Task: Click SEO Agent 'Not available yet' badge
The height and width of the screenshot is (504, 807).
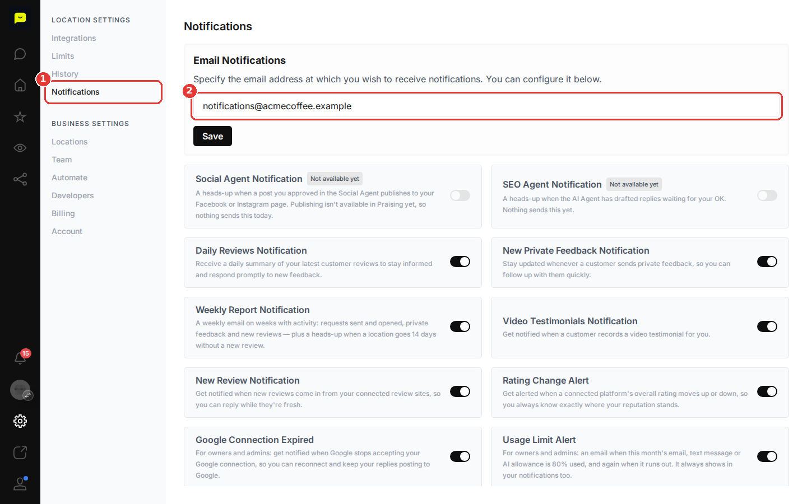Action: pyautogui.click(x=634, y=184)
